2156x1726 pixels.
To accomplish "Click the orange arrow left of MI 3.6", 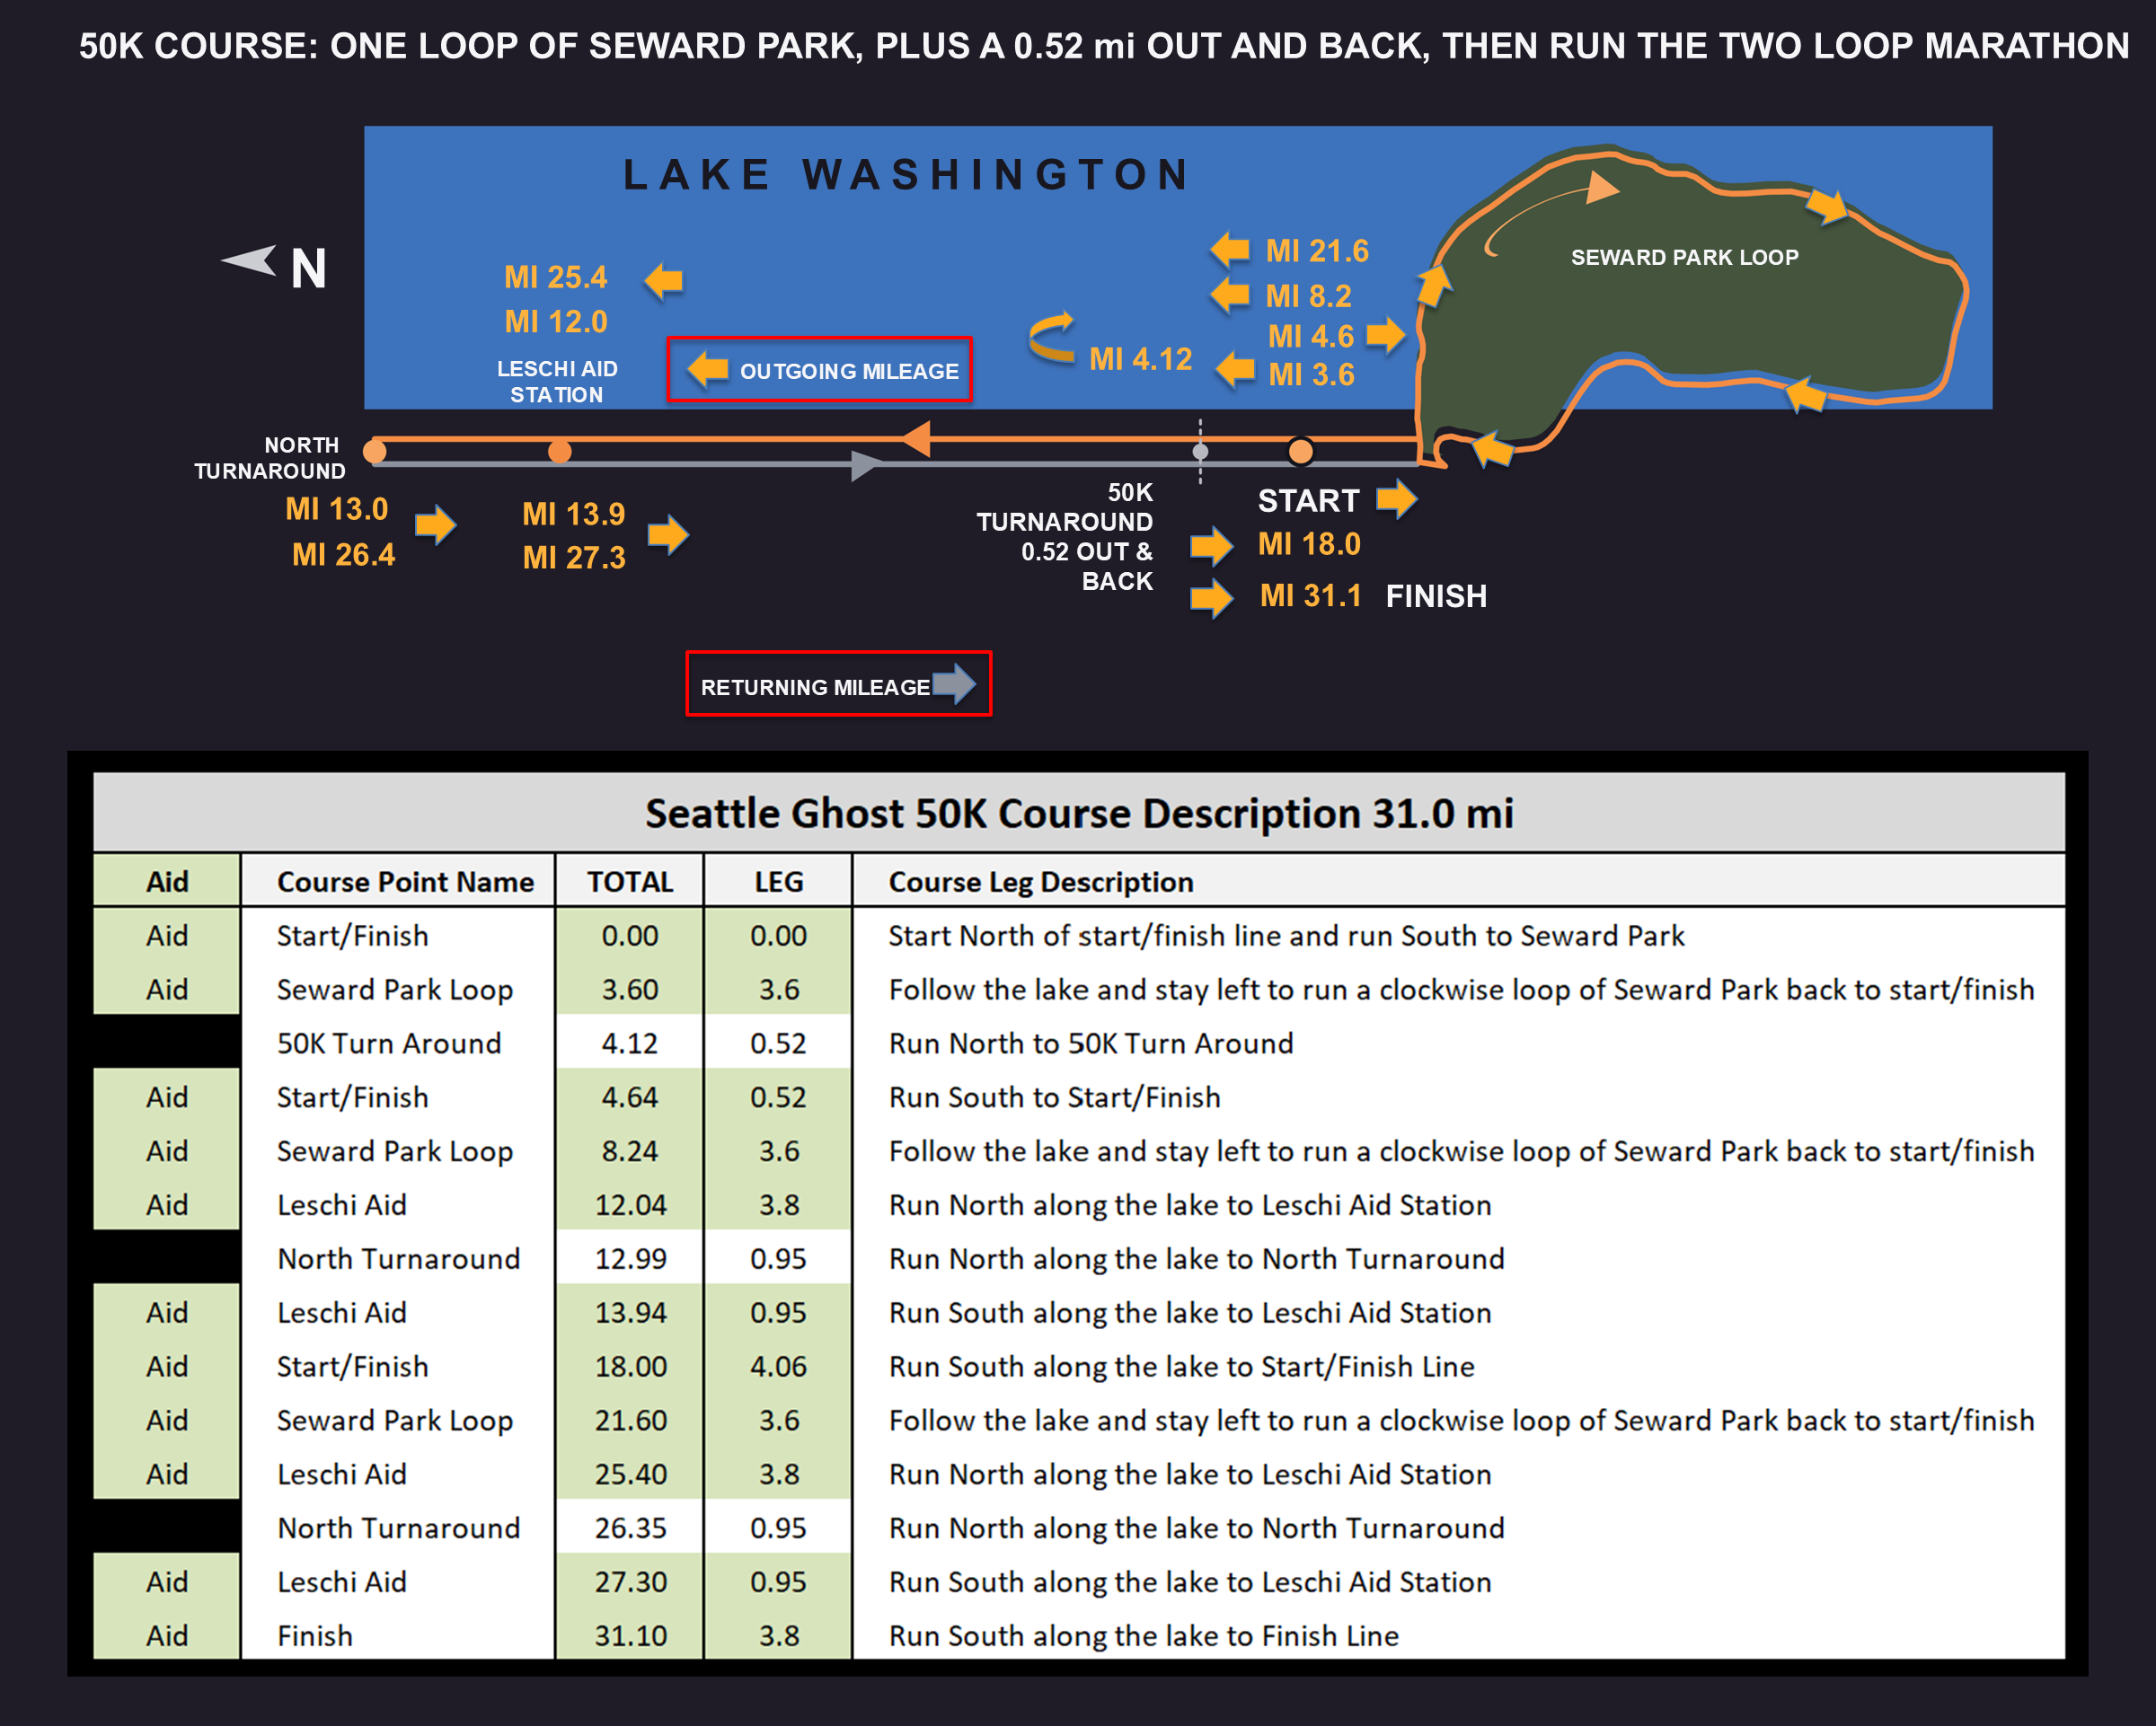I will tap(1236, 370).
